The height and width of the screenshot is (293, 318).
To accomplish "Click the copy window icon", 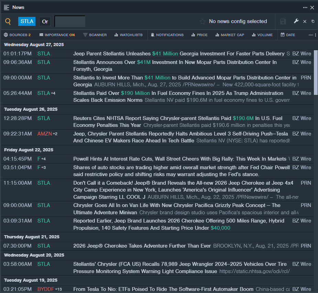I will 313,21.
